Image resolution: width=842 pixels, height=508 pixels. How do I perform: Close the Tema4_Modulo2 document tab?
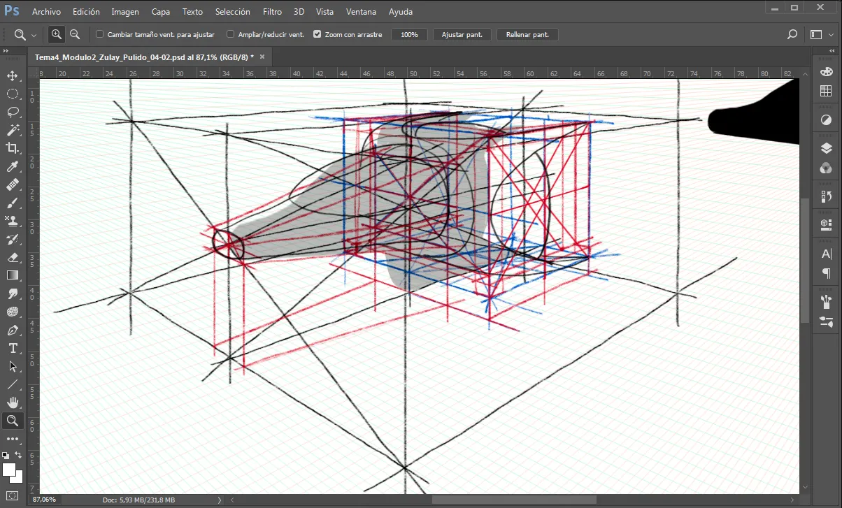pos(263,57)
